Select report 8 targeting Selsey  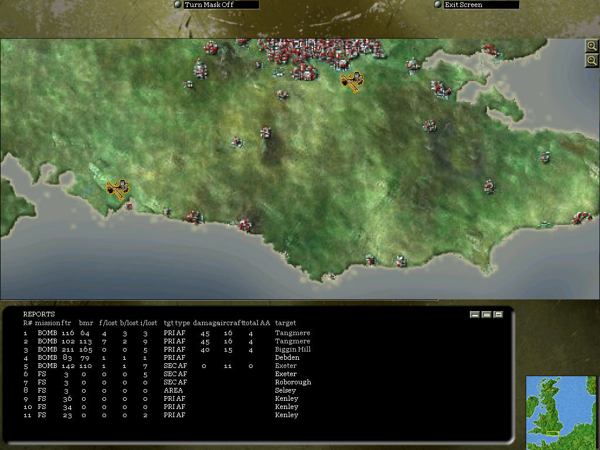159,390
